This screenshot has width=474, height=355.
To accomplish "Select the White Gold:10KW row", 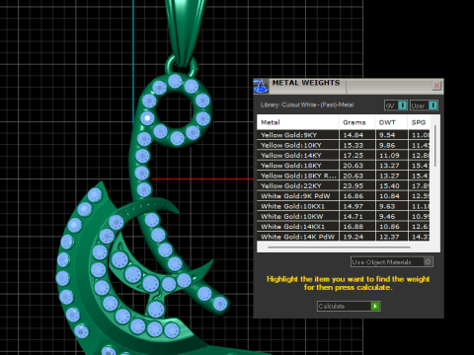I will [x=344, y=216].
